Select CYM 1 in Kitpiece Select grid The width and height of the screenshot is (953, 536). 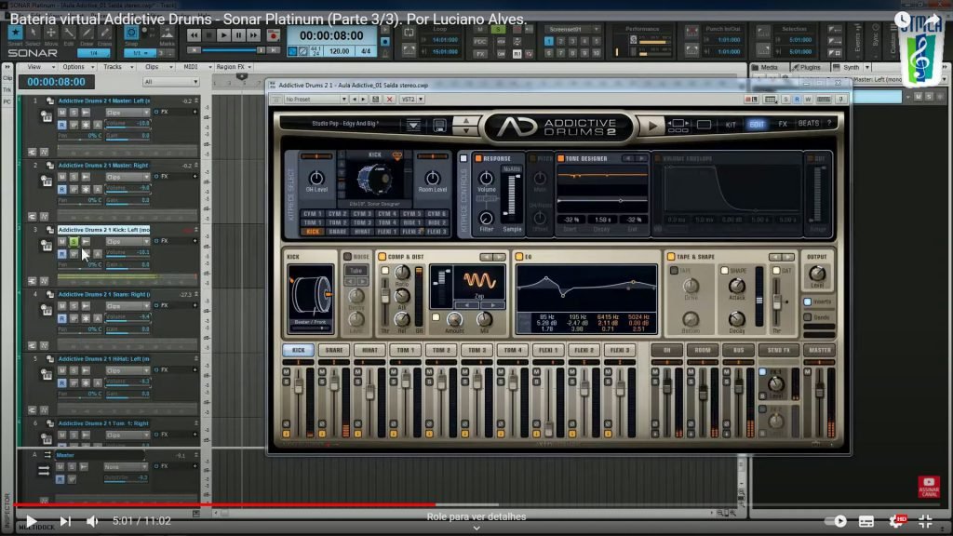[x=313, y=214]
